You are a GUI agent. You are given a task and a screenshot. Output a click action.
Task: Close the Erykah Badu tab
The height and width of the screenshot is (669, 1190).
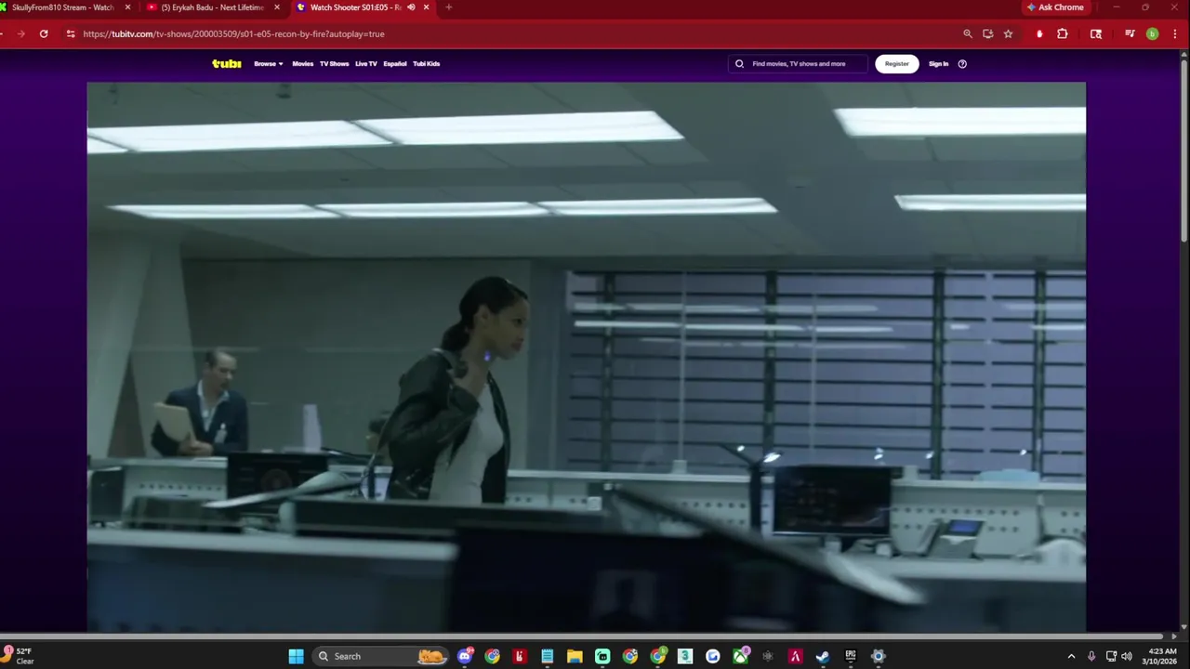(277, 7)
